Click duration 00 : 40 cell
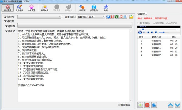 pyautogui.click(x=174, y=55)
